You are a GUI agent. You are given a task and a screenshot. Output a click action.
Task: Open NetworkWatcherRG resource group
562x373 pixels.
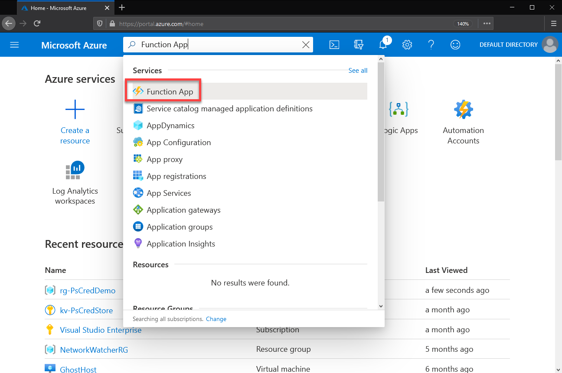coord(94,350)
